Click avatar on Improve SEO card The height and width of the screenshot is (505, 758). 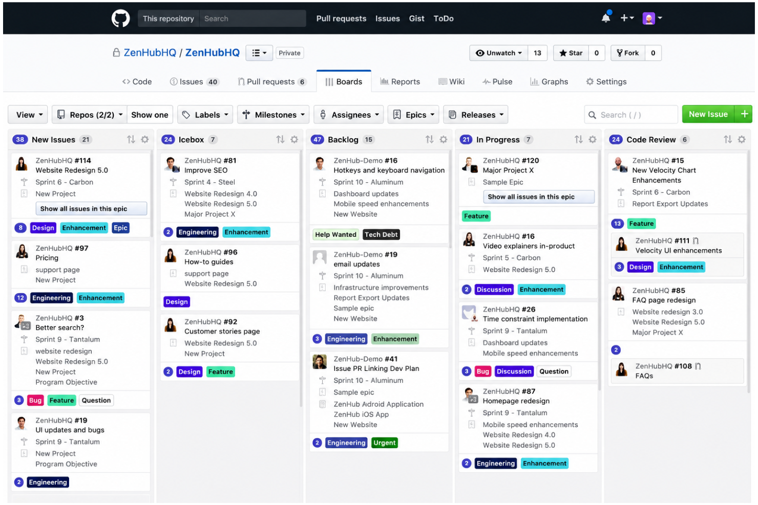click(x=171, y=164)
